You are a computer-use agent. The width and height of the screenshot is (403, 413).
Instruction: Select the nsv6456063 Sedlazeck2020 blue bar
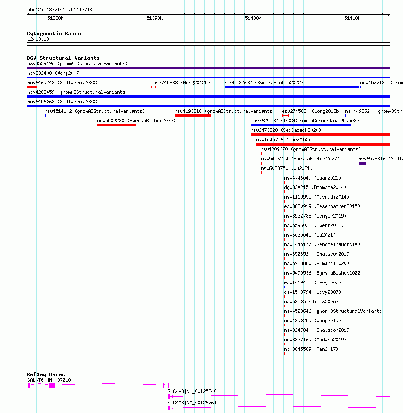coord(208,106)
